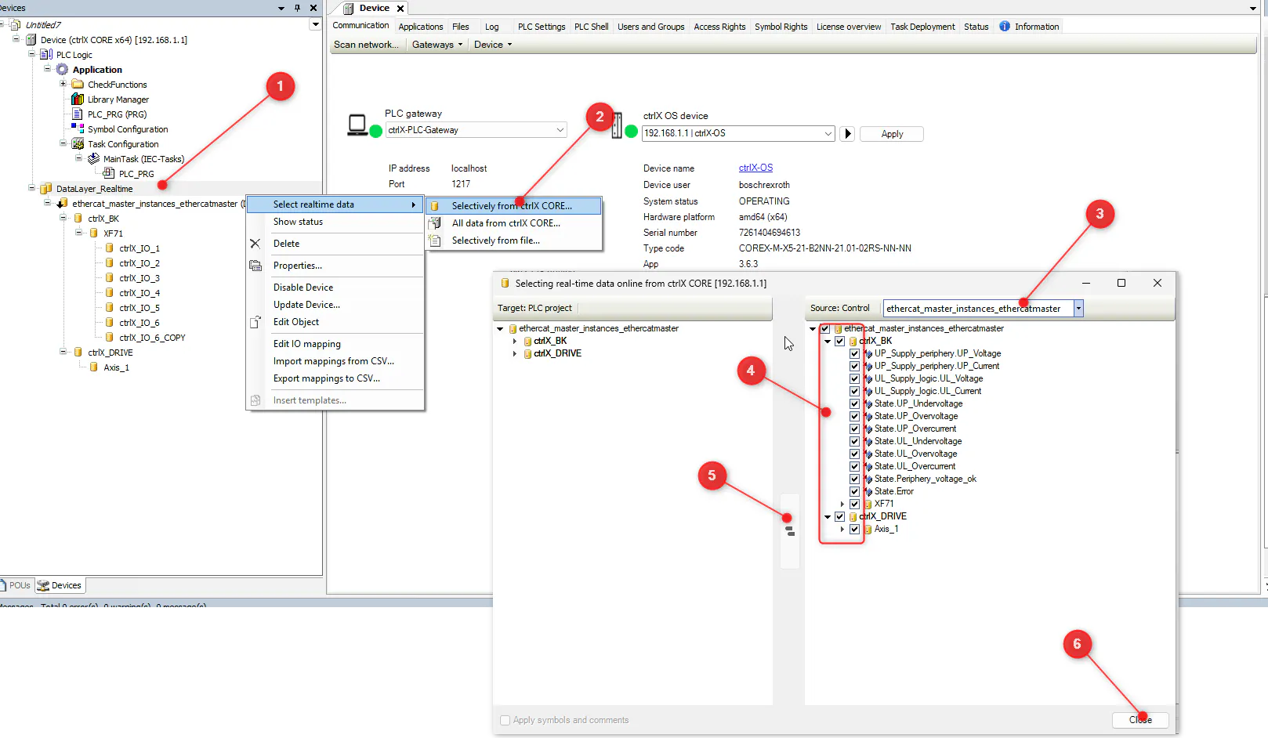This screenshot has height=738, width=1268.
Task: Click the Edit Object icon in context menu
Action: click(255, 322)
